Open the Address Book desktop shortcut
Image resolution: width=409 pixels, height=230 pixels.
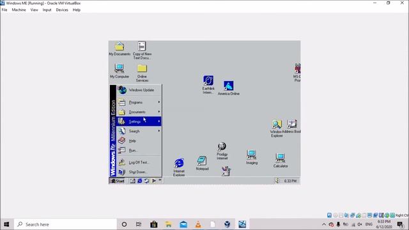coord(292,126)
